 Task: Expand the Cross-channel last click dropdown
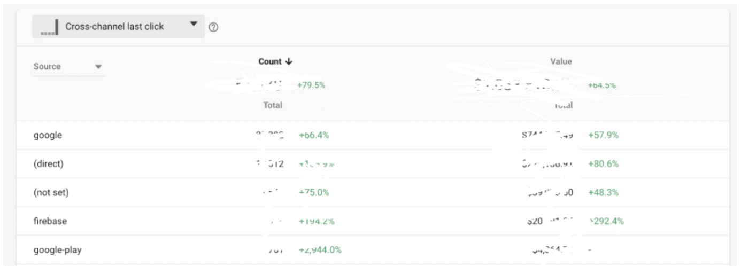coord(118,26)
